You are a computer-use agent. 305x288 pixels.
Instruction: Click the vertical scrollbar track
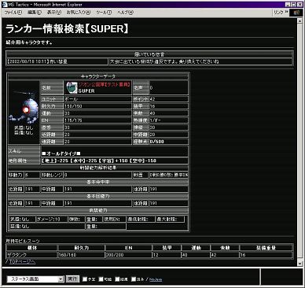(300, 142)
